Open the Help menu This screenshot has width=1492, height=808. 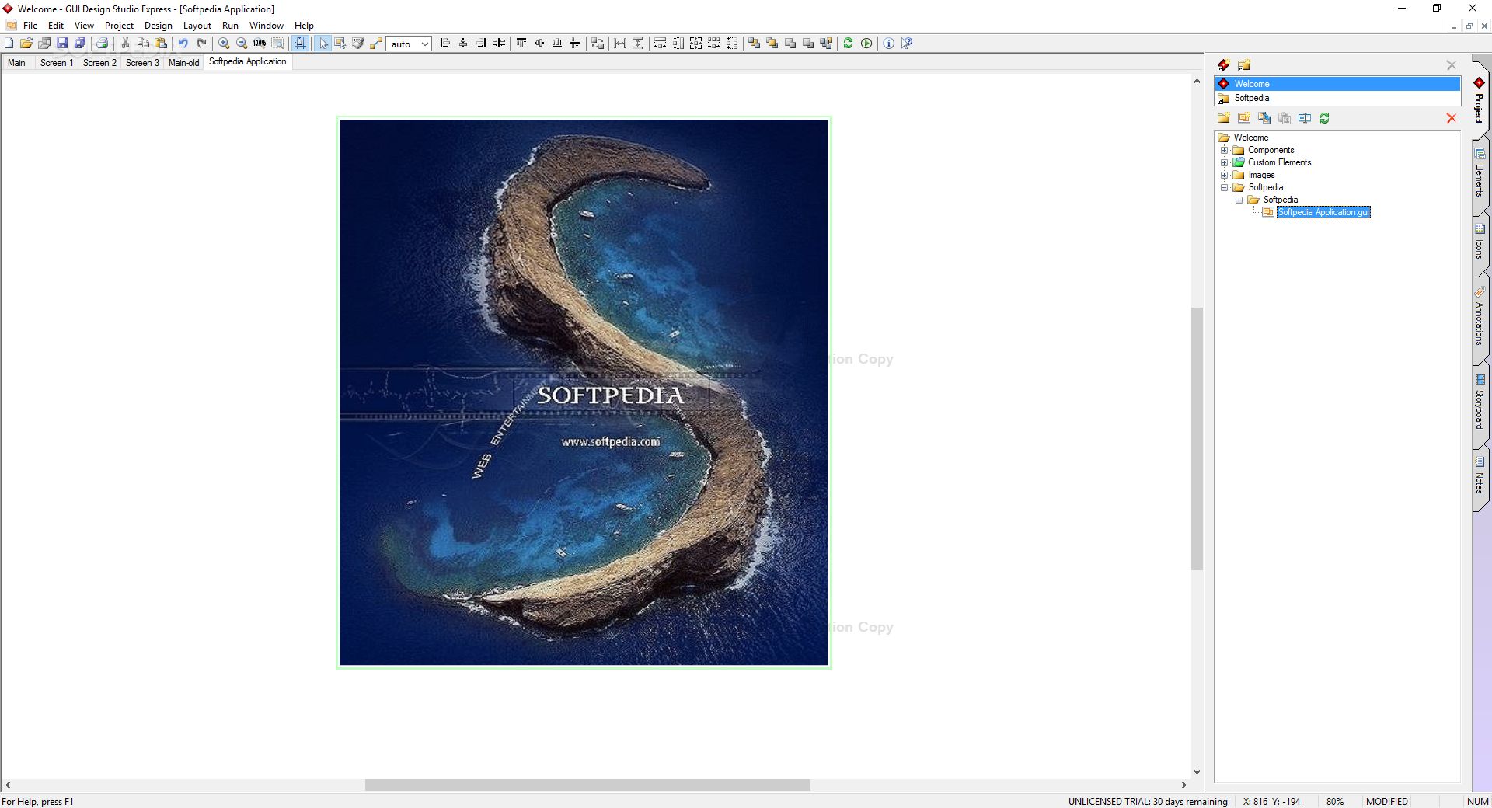(x=304, y=26)
